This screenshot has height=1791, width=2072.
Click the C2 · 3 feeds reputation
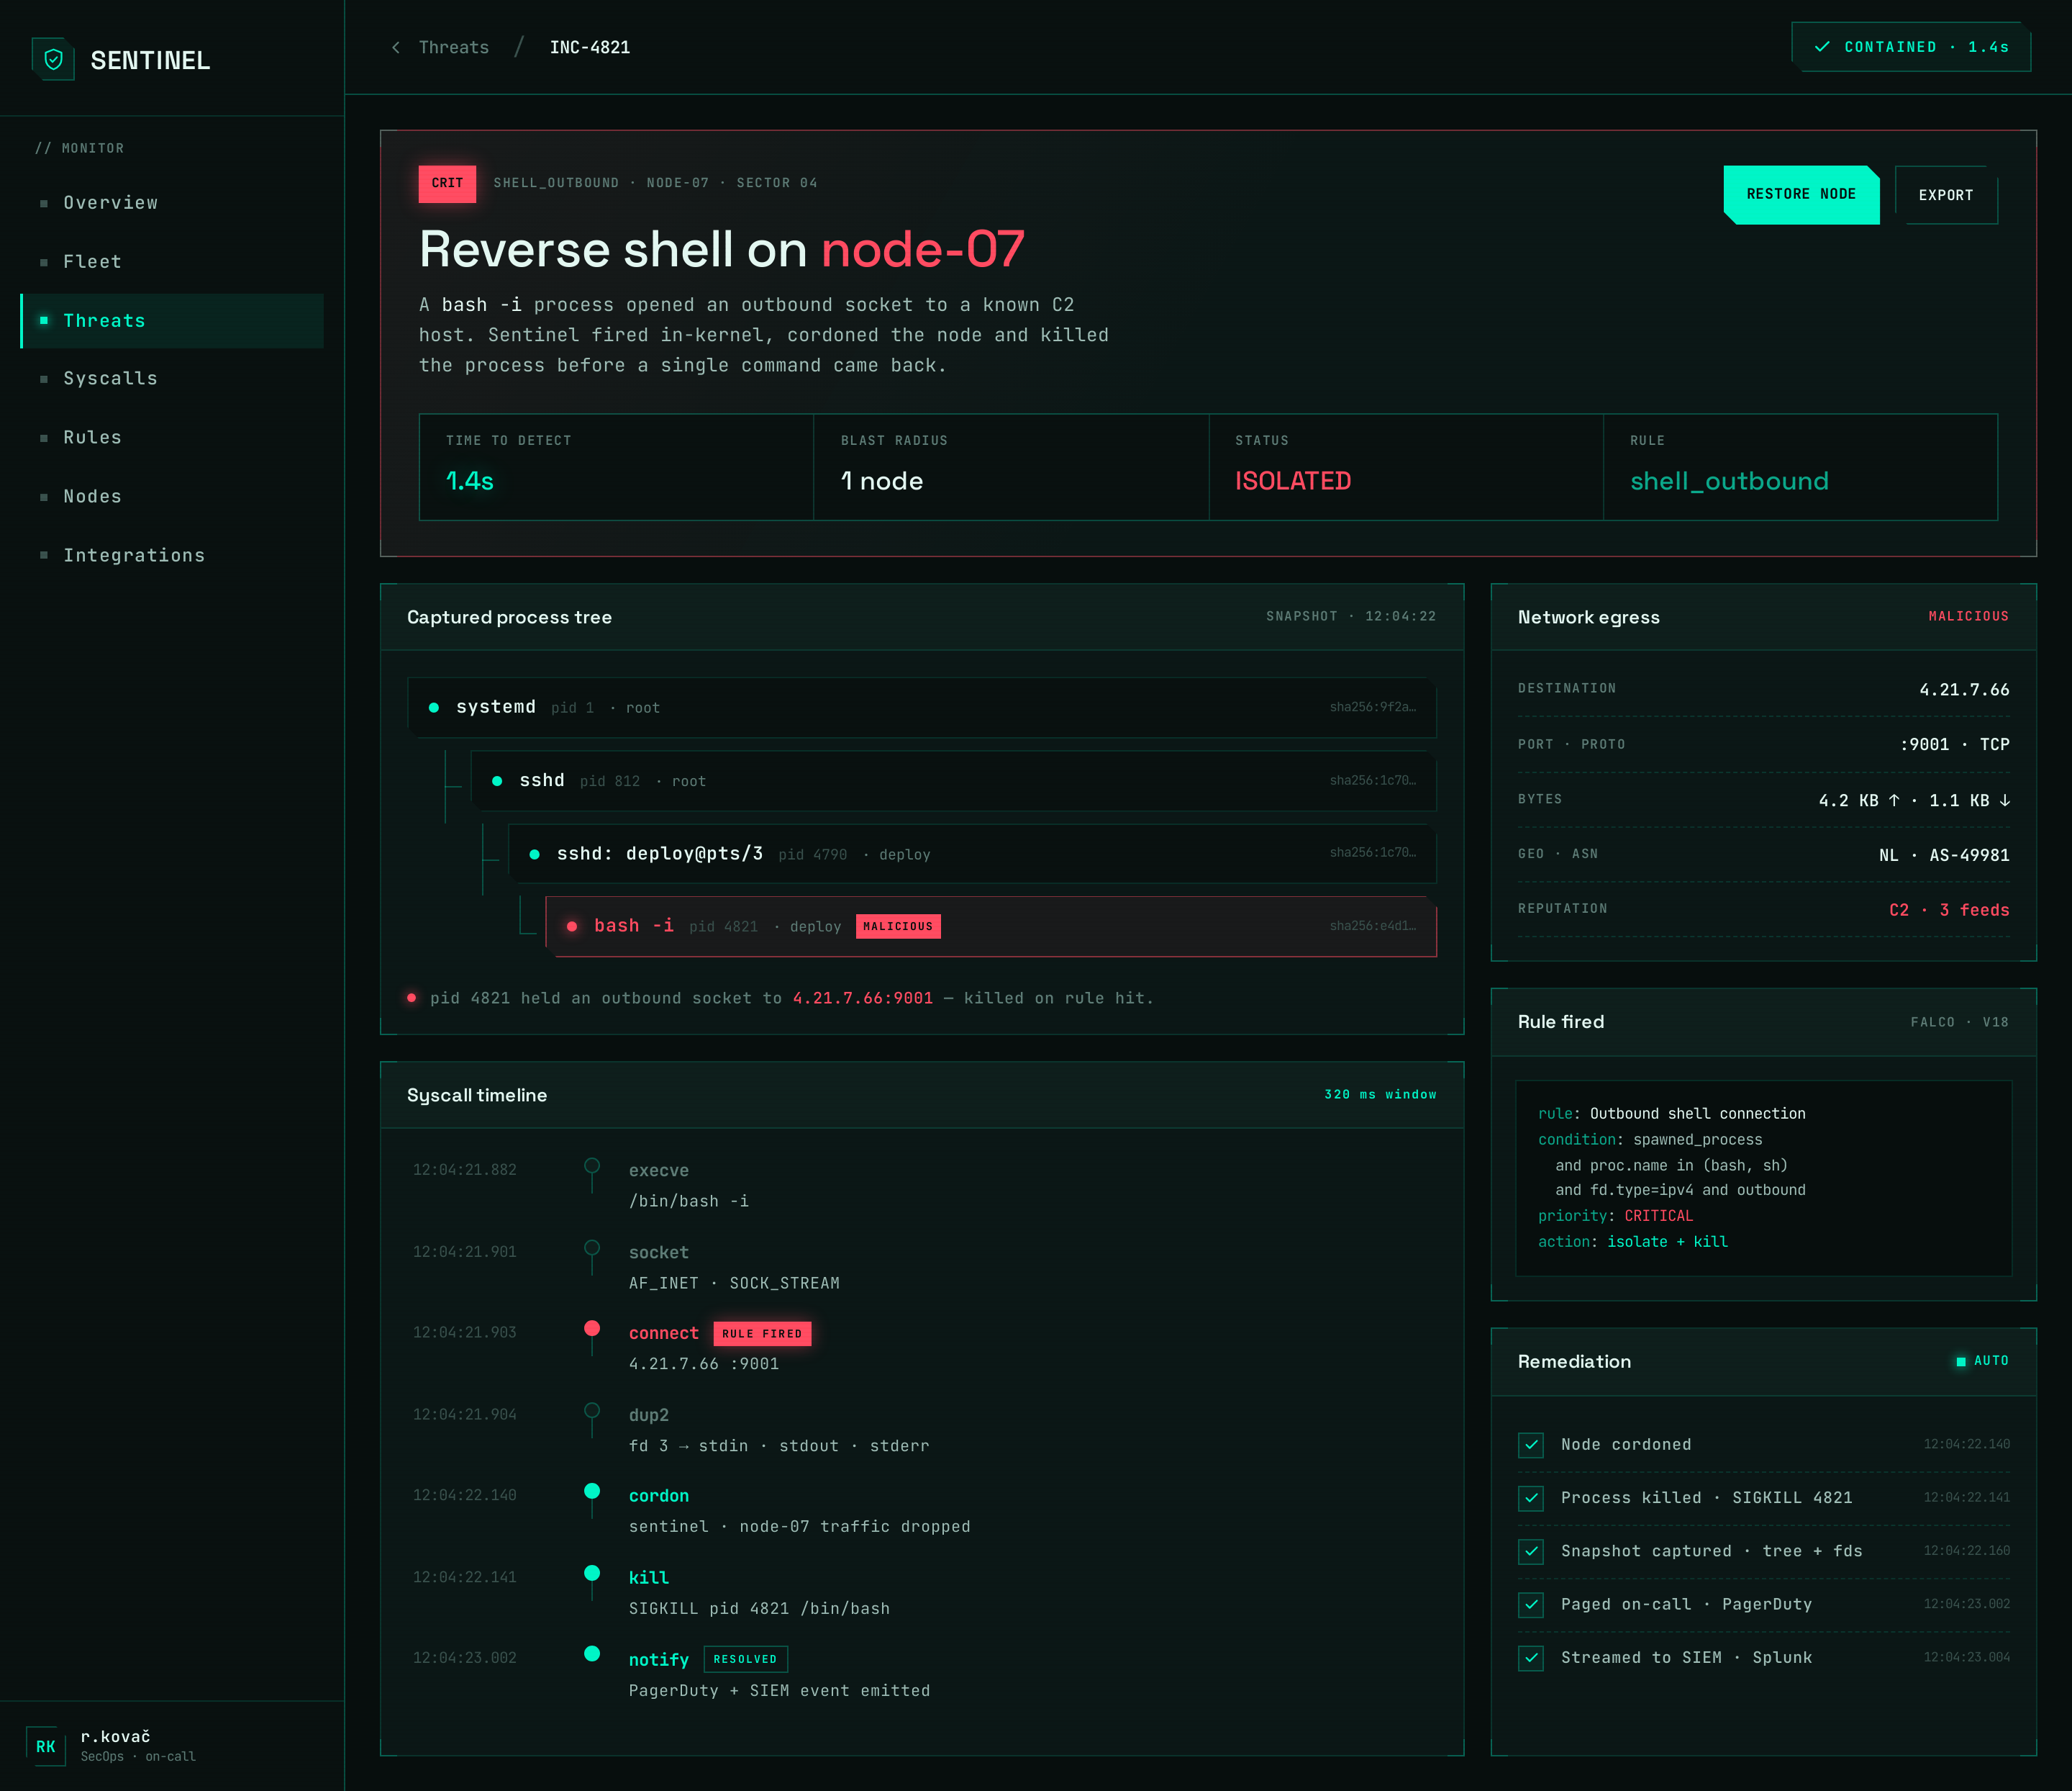click(1949, 909)
